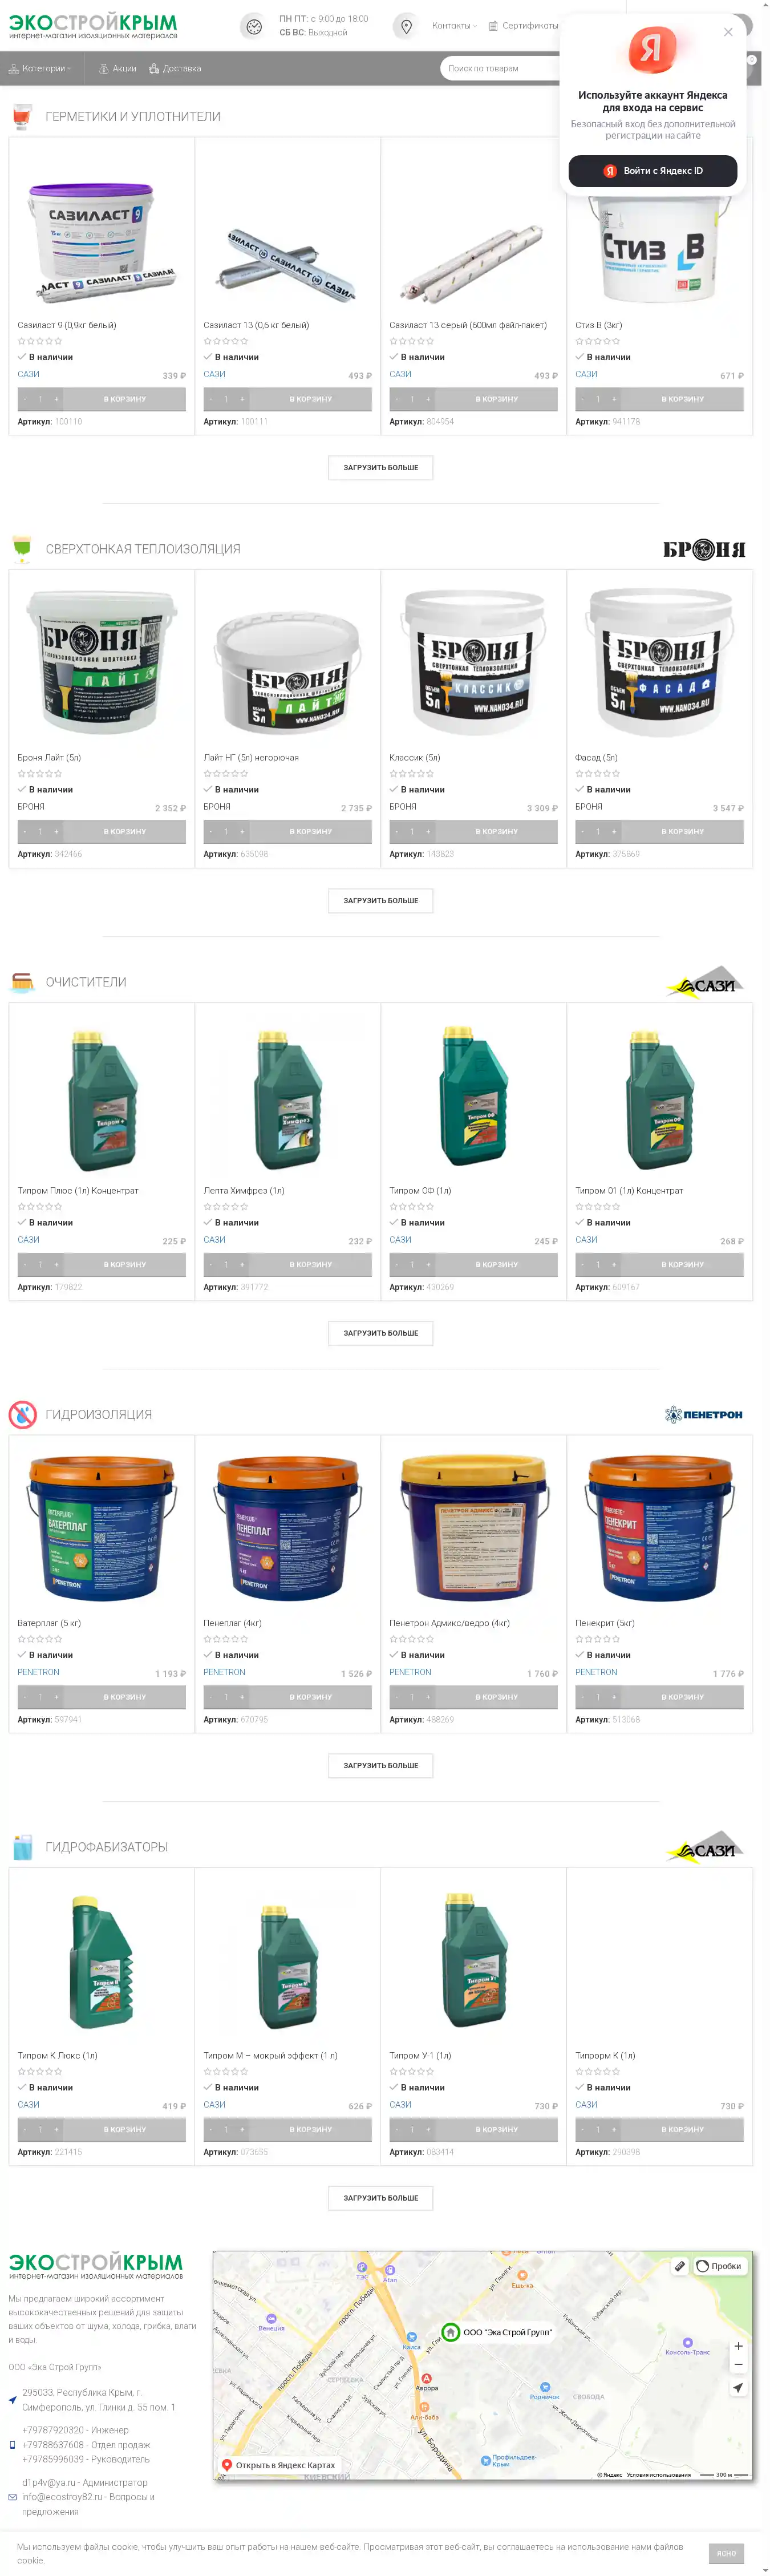
Task: Expand the Категории dropdown menu
Action: click(x=40, y=69)
